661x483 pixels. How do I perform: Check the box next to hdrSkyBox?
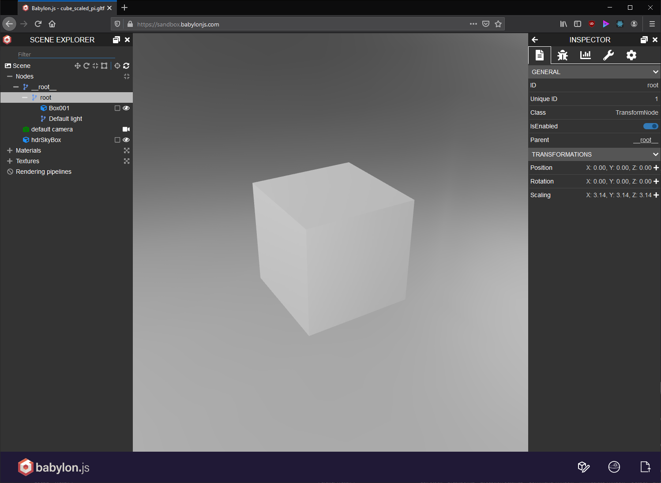coord(117,139)
